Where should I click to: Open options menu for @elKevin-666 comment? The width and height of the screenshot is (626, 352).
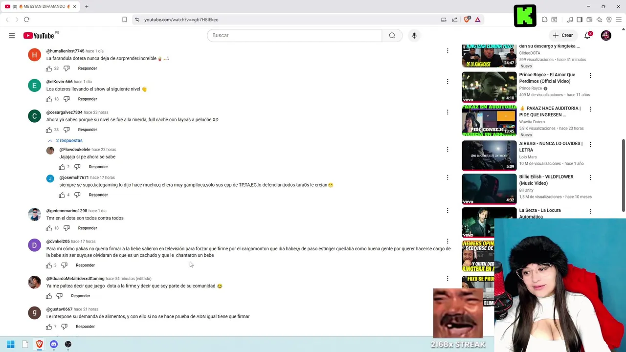click(x=447, y=82)
